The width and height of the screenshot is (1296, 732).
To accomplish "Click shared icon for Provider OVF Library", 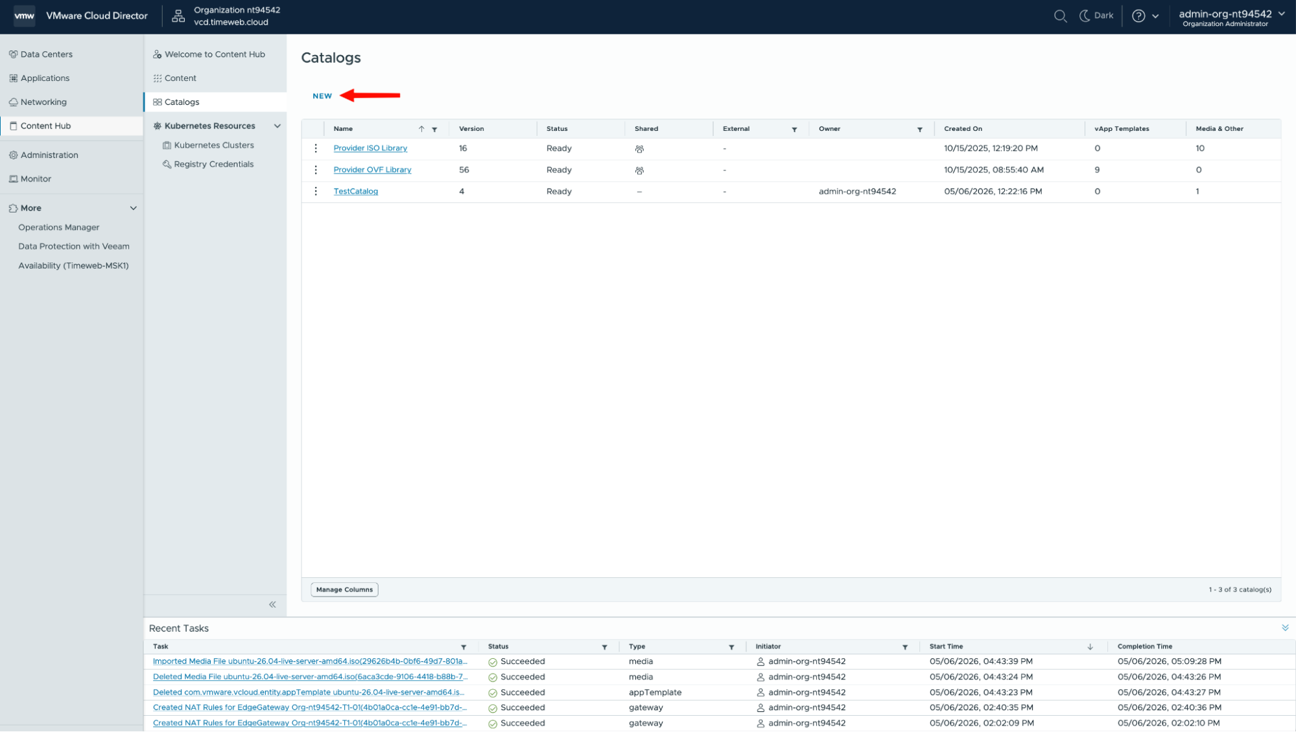I will [639, 171].
